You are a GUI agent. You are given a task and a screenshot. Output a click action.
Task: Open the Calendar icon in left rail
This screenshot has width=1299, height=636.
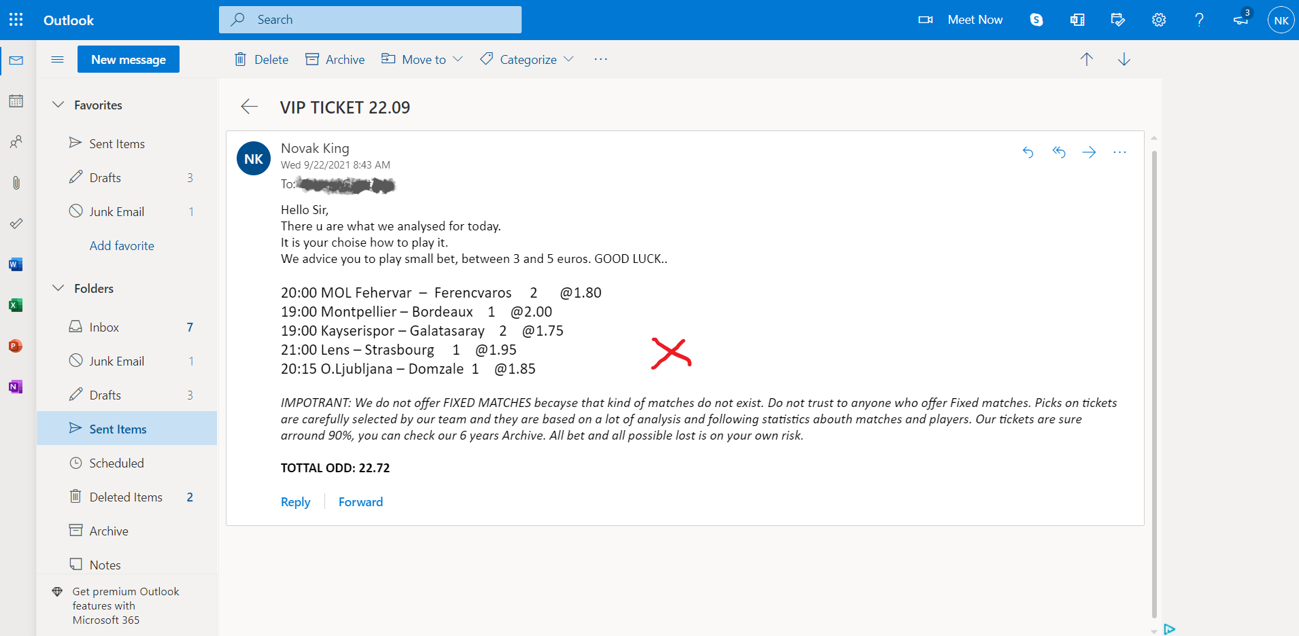tap(16, 101)
